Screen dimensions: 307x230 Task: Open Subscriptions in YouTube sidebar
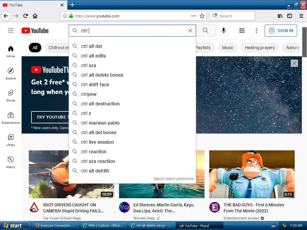pos(10,118)
